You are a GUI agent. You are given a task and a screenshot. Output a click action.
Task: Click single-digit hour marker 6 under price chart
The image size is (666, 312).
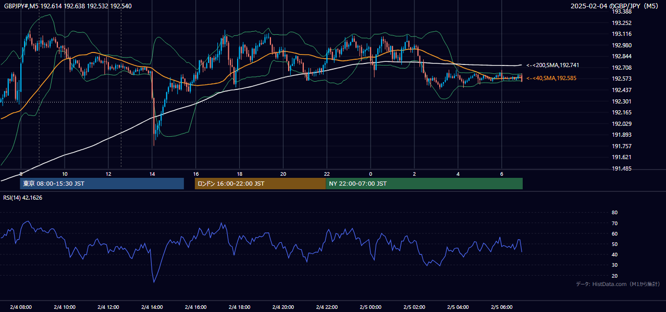click(502, 174)
